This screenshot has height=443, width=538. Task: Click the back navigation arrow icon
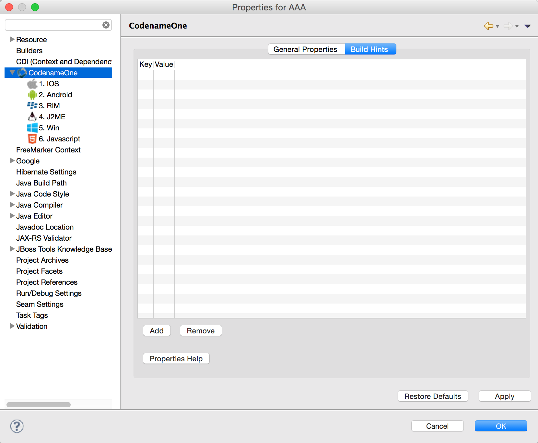pos(488,26)
